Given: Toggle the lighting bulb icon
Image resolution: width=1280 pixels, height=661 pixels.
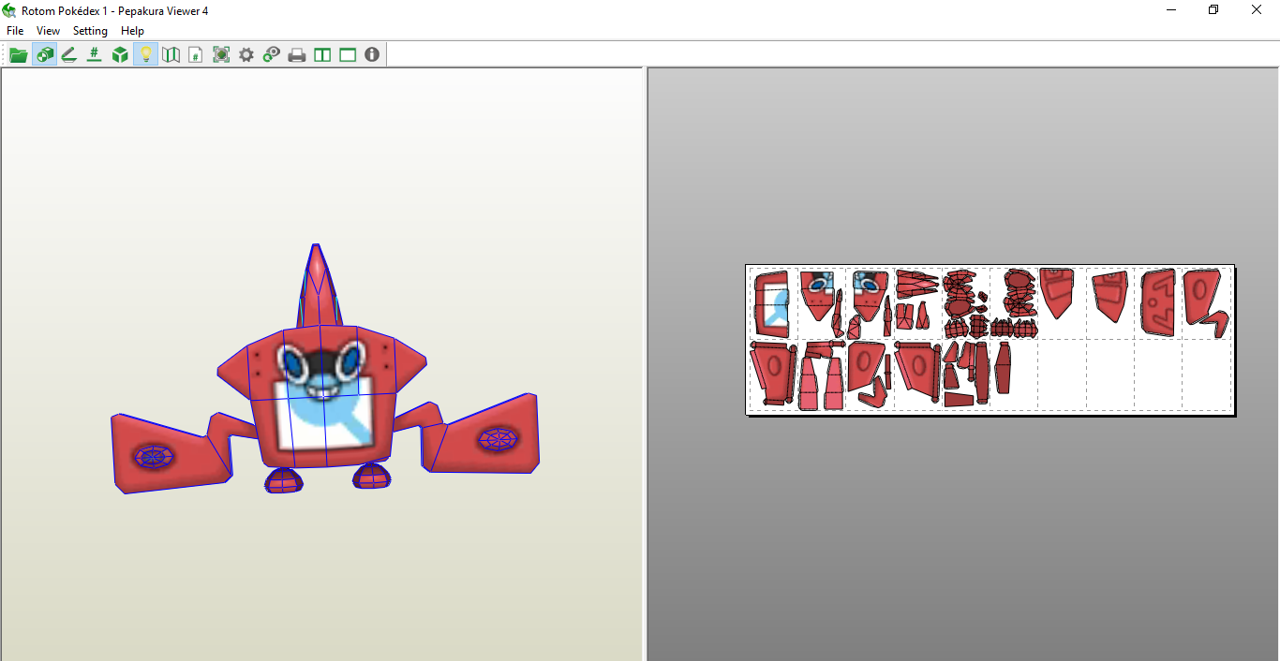Looking at the screenshot, I should (x=144, y=54).
